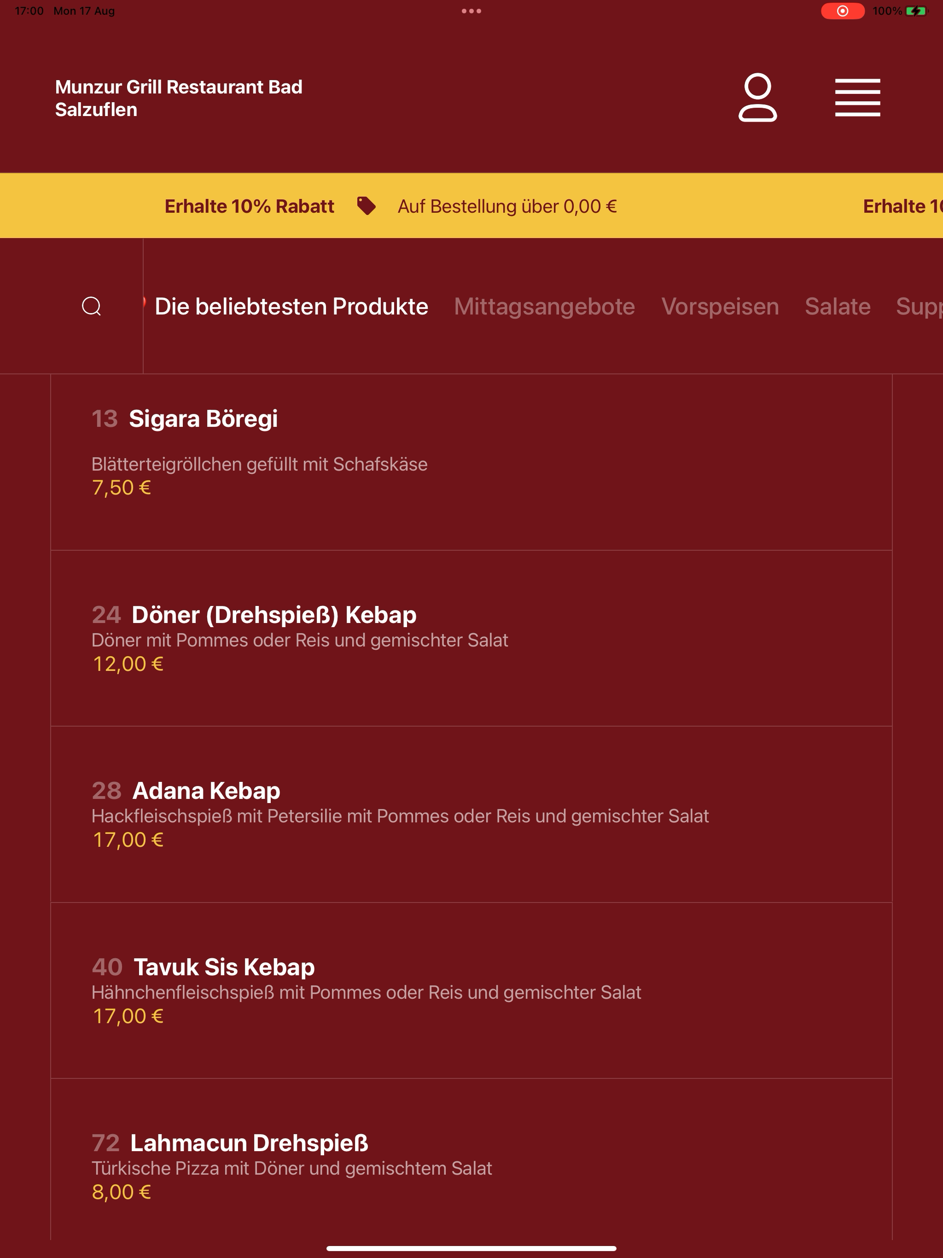
Task: Select Sigara Böregi menu item
Action: [x=471, y=462]
